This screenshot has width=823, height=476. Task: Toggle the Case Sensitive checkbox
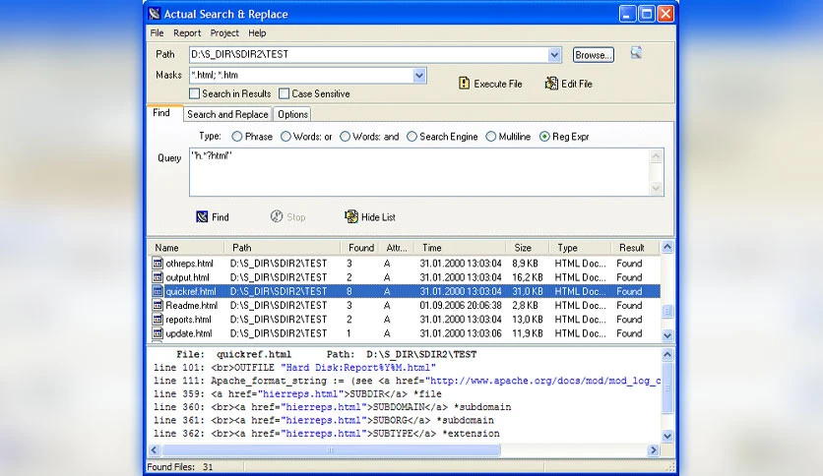284,93
